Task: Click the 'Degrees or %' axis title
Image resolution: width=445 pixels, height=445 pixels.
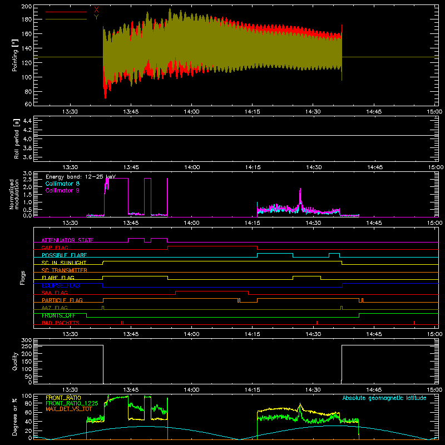Action: 15,417
